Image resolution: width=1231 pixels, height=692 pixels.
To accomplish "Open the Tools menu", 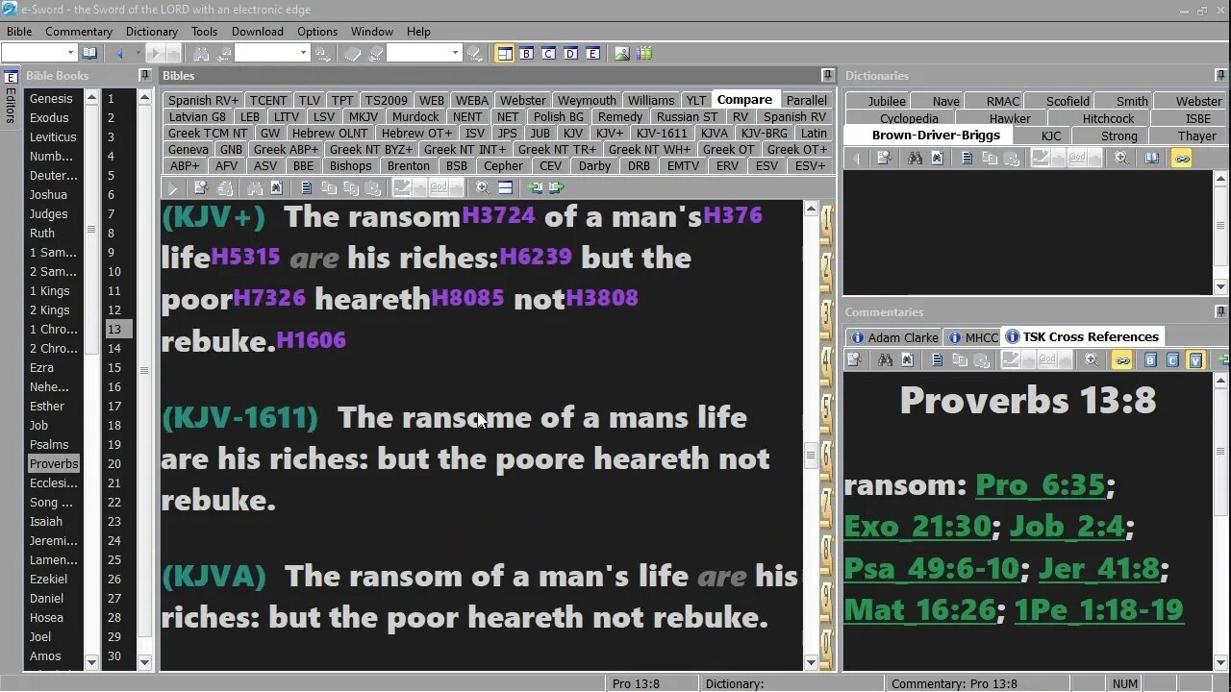I will coord(204,32).
